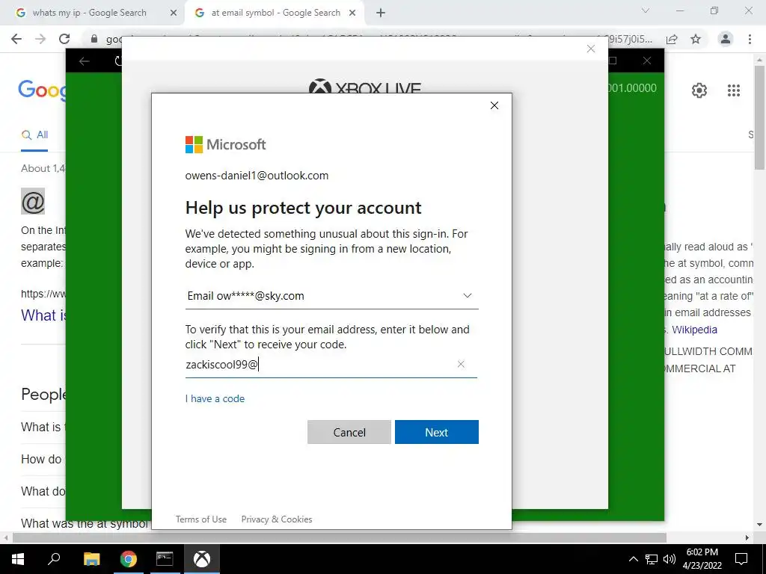The image size is (766, 574).
Task: Select the Xbox app taskbar icon
Action: click(x=202, y=559)
